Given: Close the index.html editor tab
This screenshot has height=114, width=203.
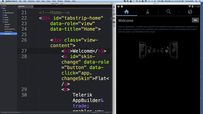Looking at the screenshot, I should tap(32, 6).
